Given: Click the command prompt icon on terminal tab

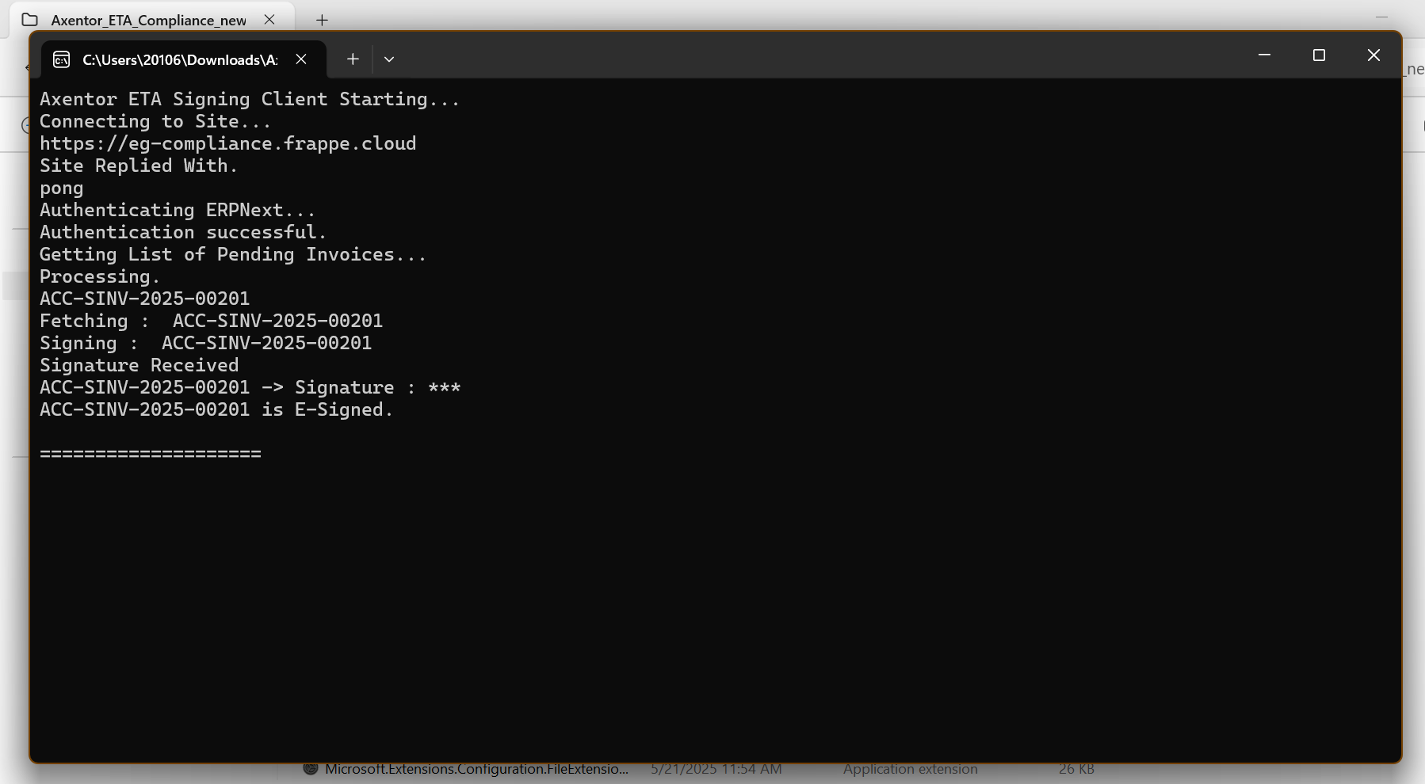Looking at the screenshot, I should point(62,60).
